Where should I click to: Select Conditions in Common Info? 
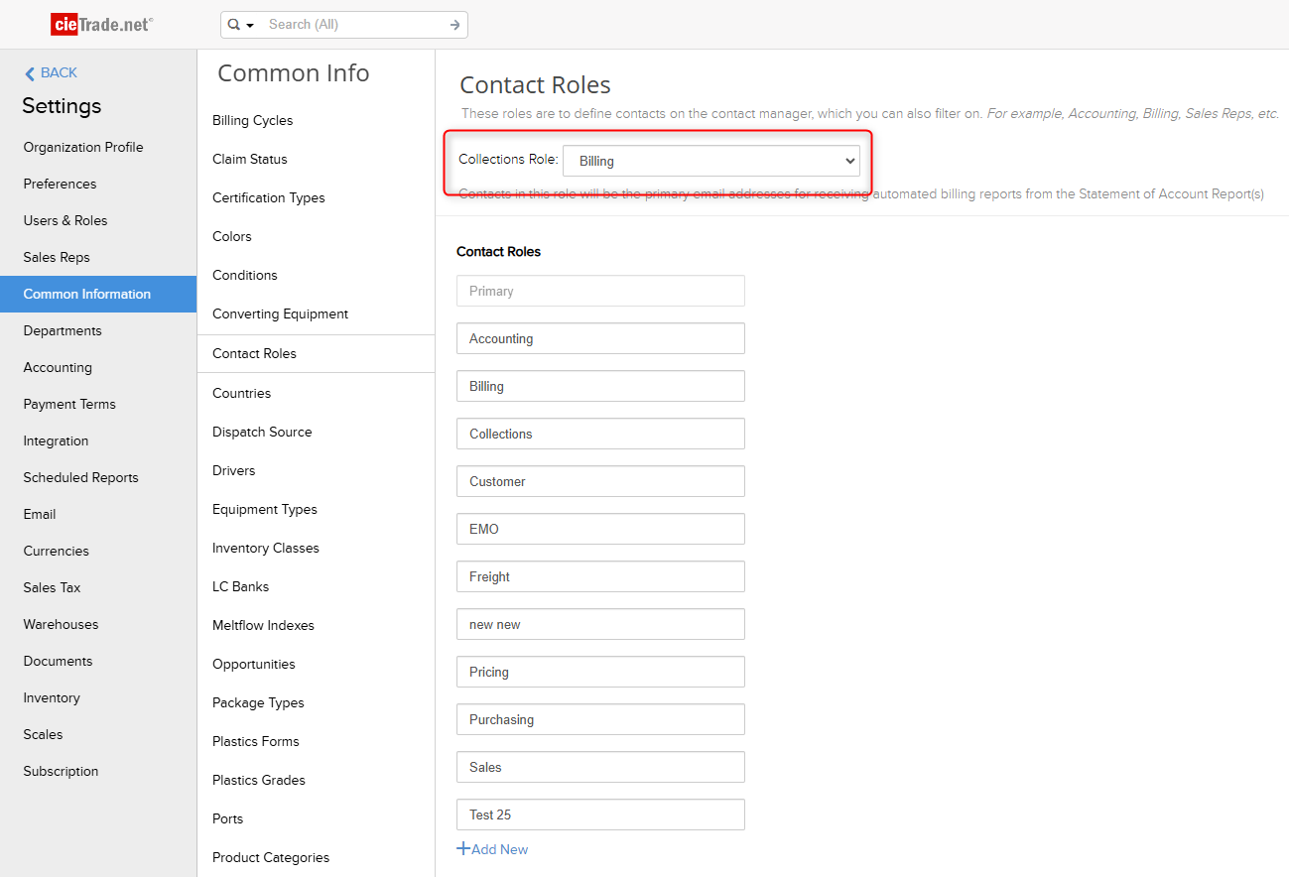pyautogui.click(x=245, y=275)
